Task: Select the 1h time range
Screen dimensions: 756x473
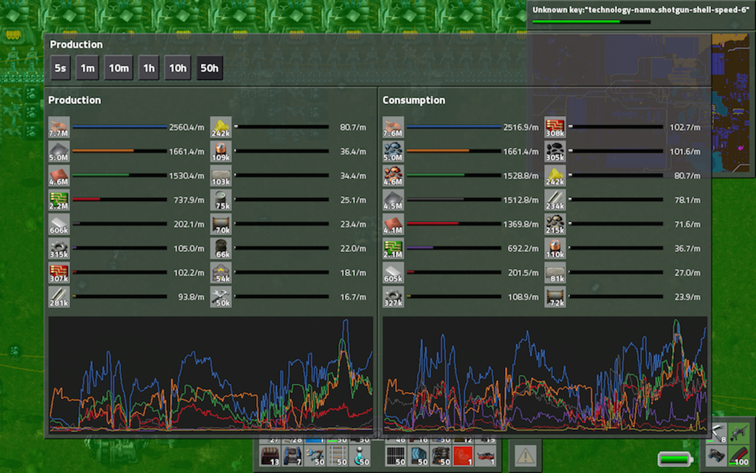Action: point(149,68)
